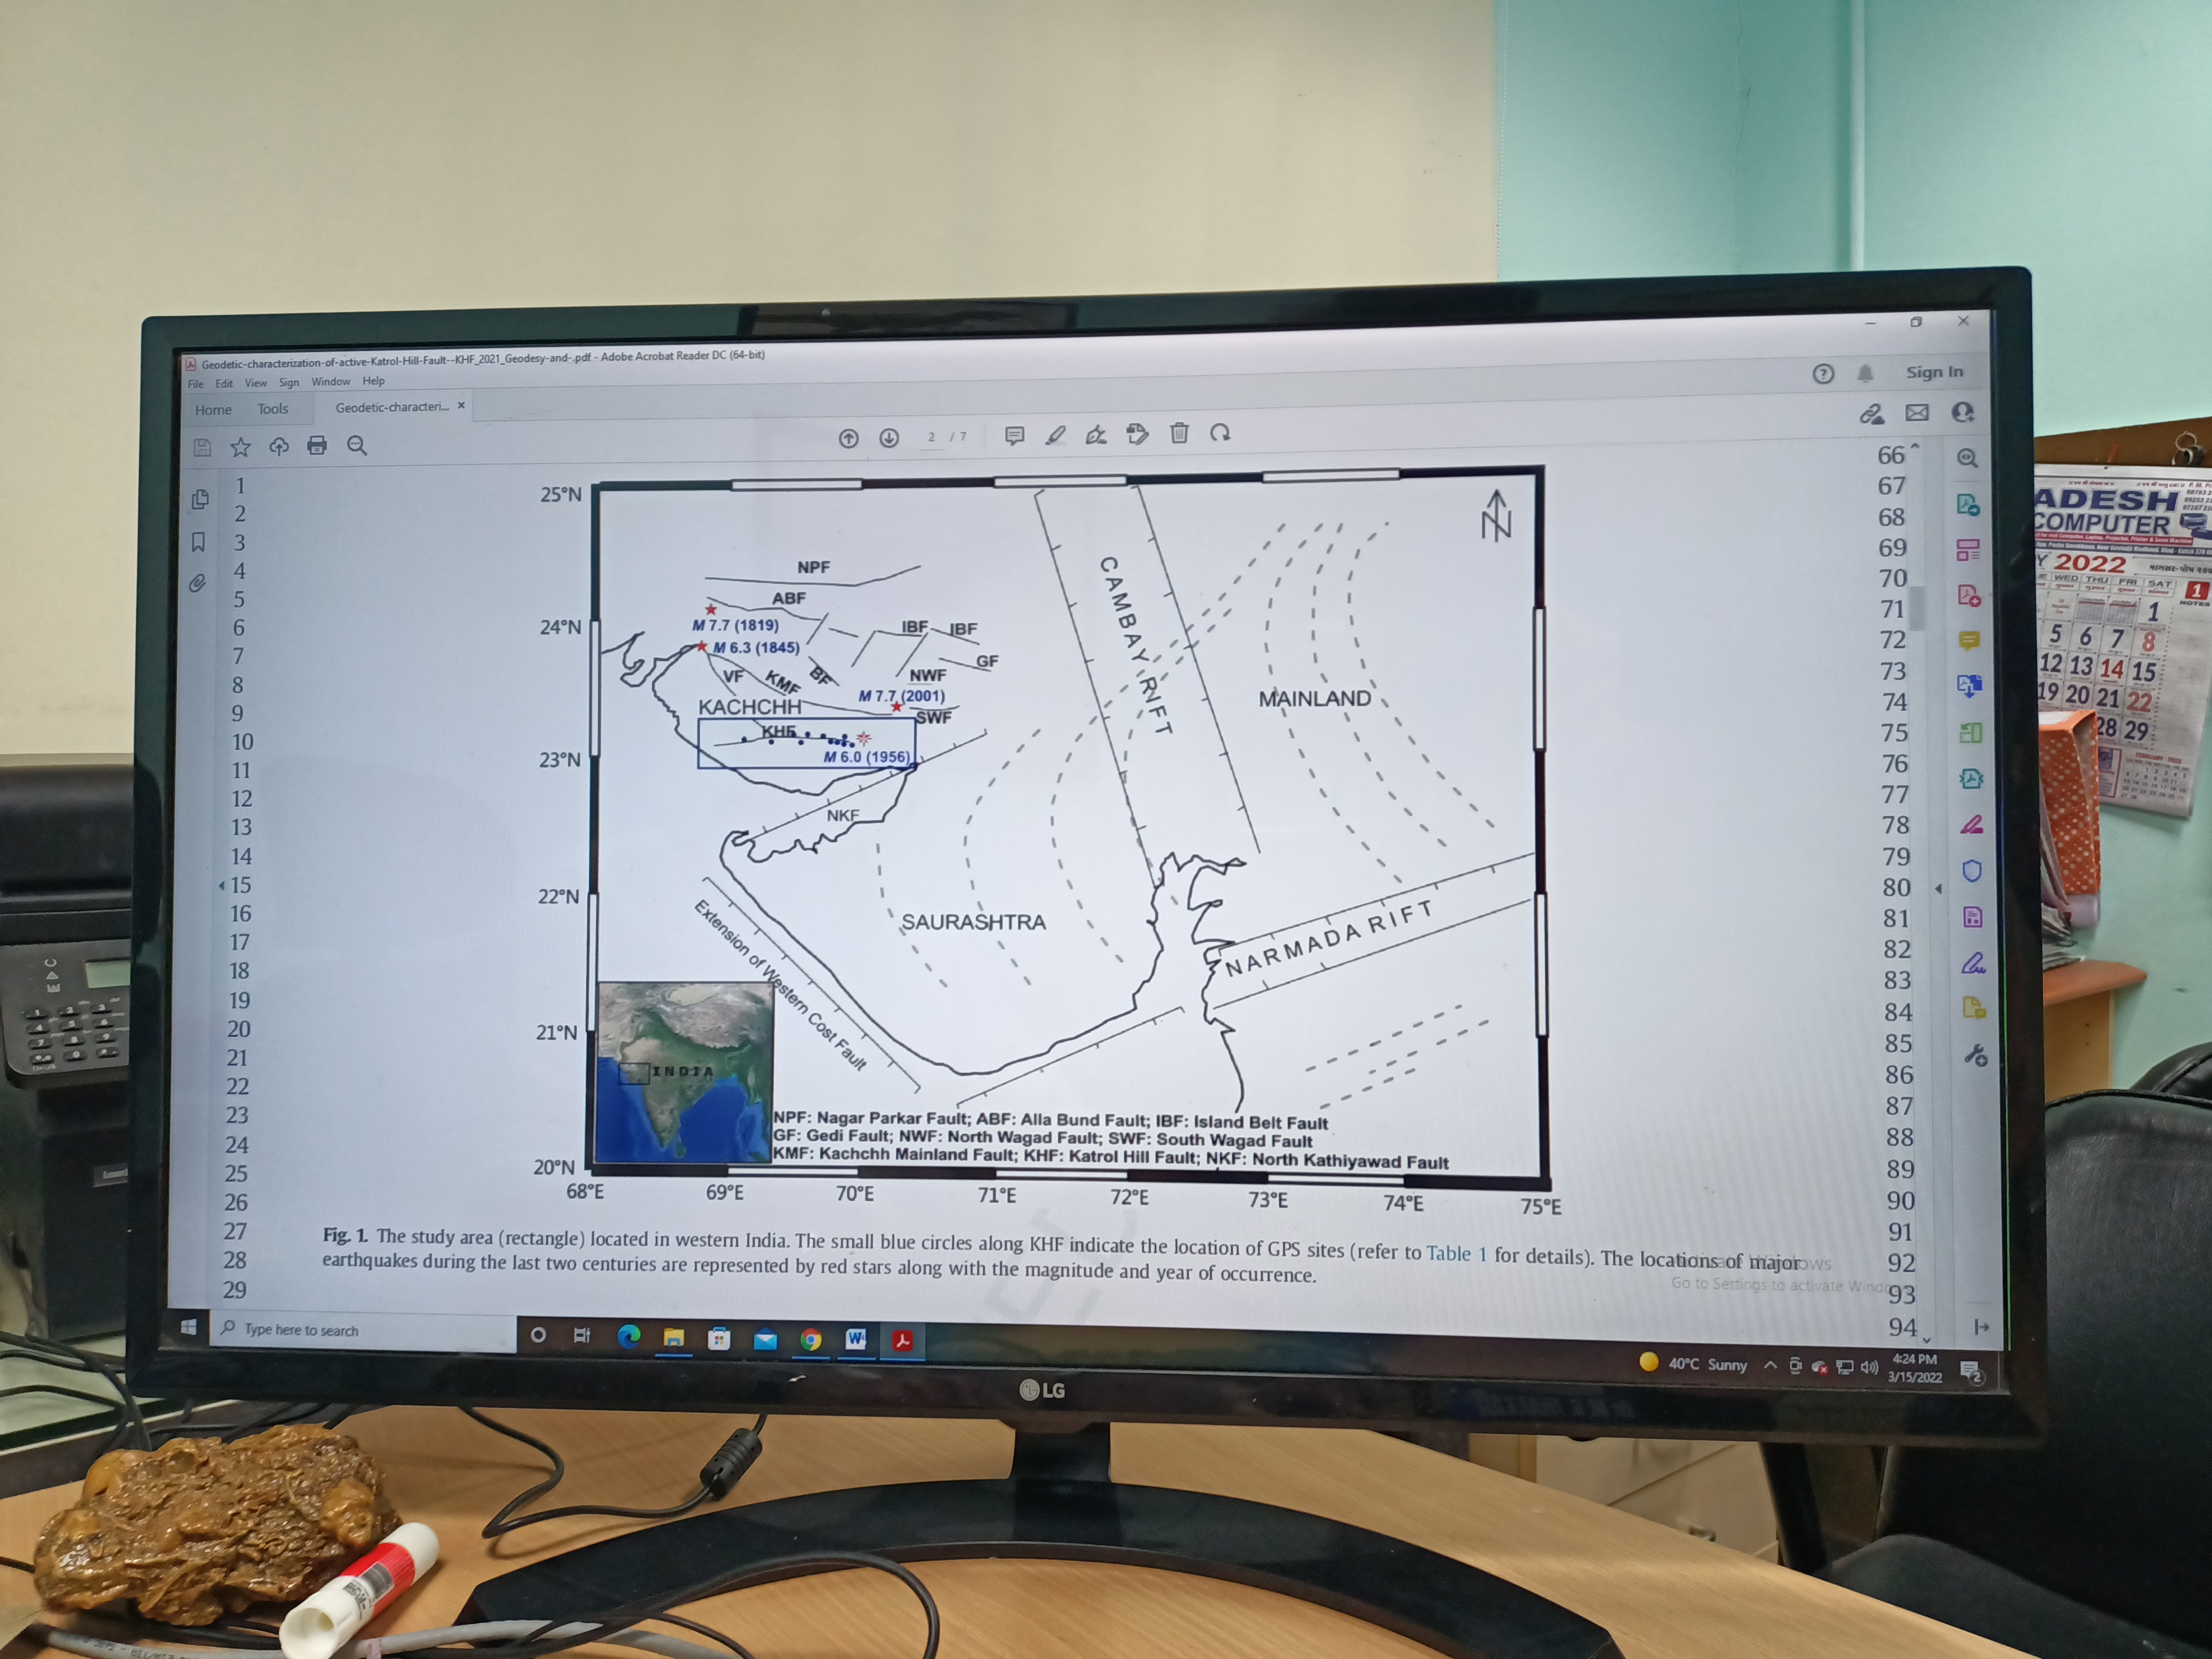
Task: Open the Create PDF tool
Action: coord(1969,596)
